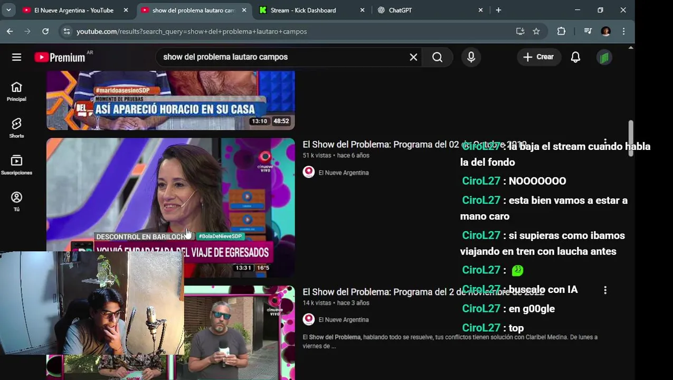Open the Tú section in sidebar
This screenshot has height=380, width=673.
[16, 202]
